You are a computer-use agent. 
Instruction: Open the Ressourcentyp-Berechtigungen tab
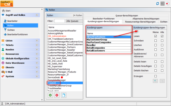tap(140, 22)
